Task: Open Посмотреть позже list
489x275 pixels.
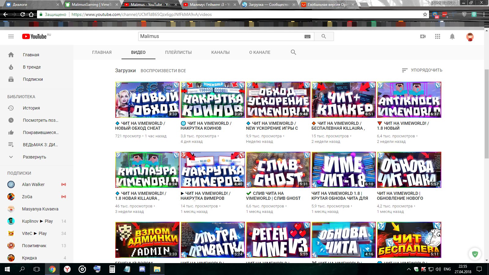Action: coord(37,120)
